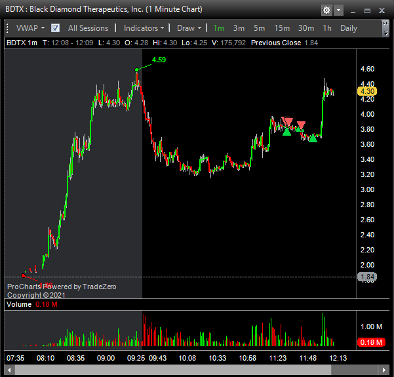Click the Previous Close 1.84 text
This screenshot has height=377, width=394.
click(285, 43)
